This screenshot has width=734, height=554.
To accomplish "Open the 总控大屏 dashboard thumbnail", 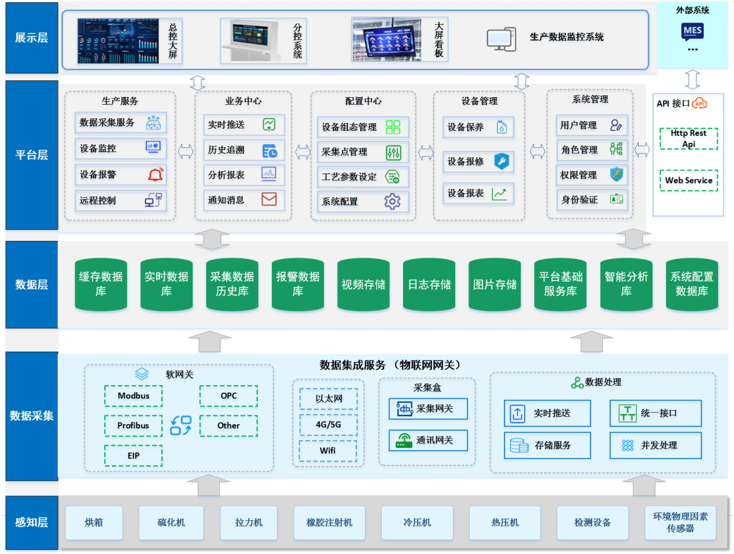I will (x=118, y=40).
